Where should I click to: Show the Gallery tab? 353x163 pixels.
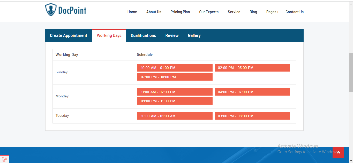coord(194,36)
